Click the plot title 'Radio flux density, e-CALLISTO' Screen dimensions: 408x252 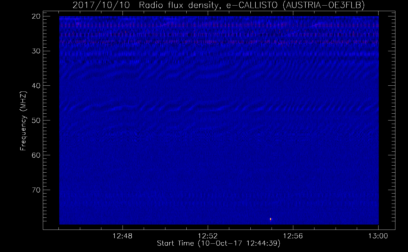pos(209,5)
